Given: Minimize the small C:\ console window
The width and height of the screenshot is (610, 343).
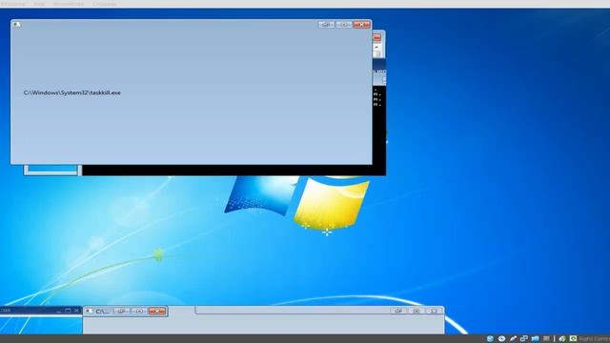Looking at the screenshot, I should click(122, 312).
